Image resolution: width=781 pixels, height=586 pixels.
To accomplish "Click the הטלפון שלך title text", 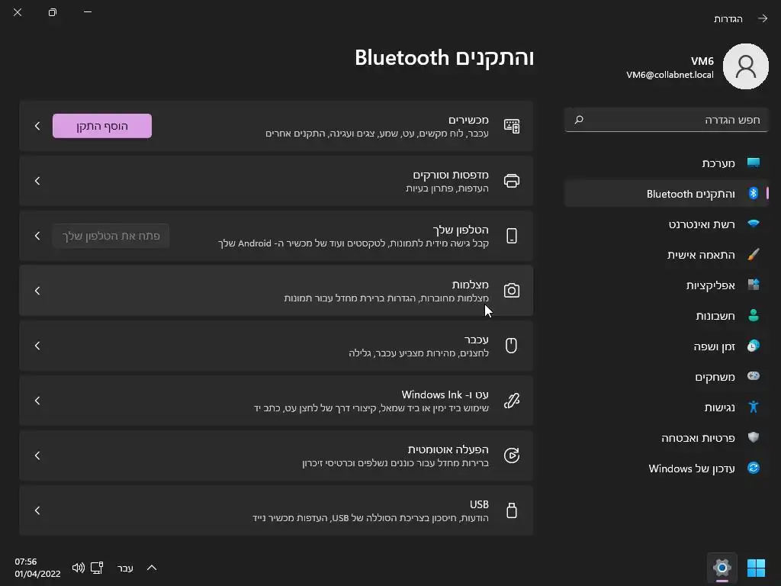I will click(x=461, y=230).
